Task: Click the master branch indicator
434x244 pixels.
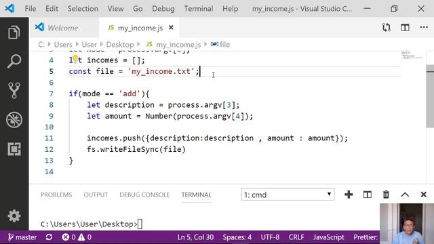Action: tap(22, 237)
